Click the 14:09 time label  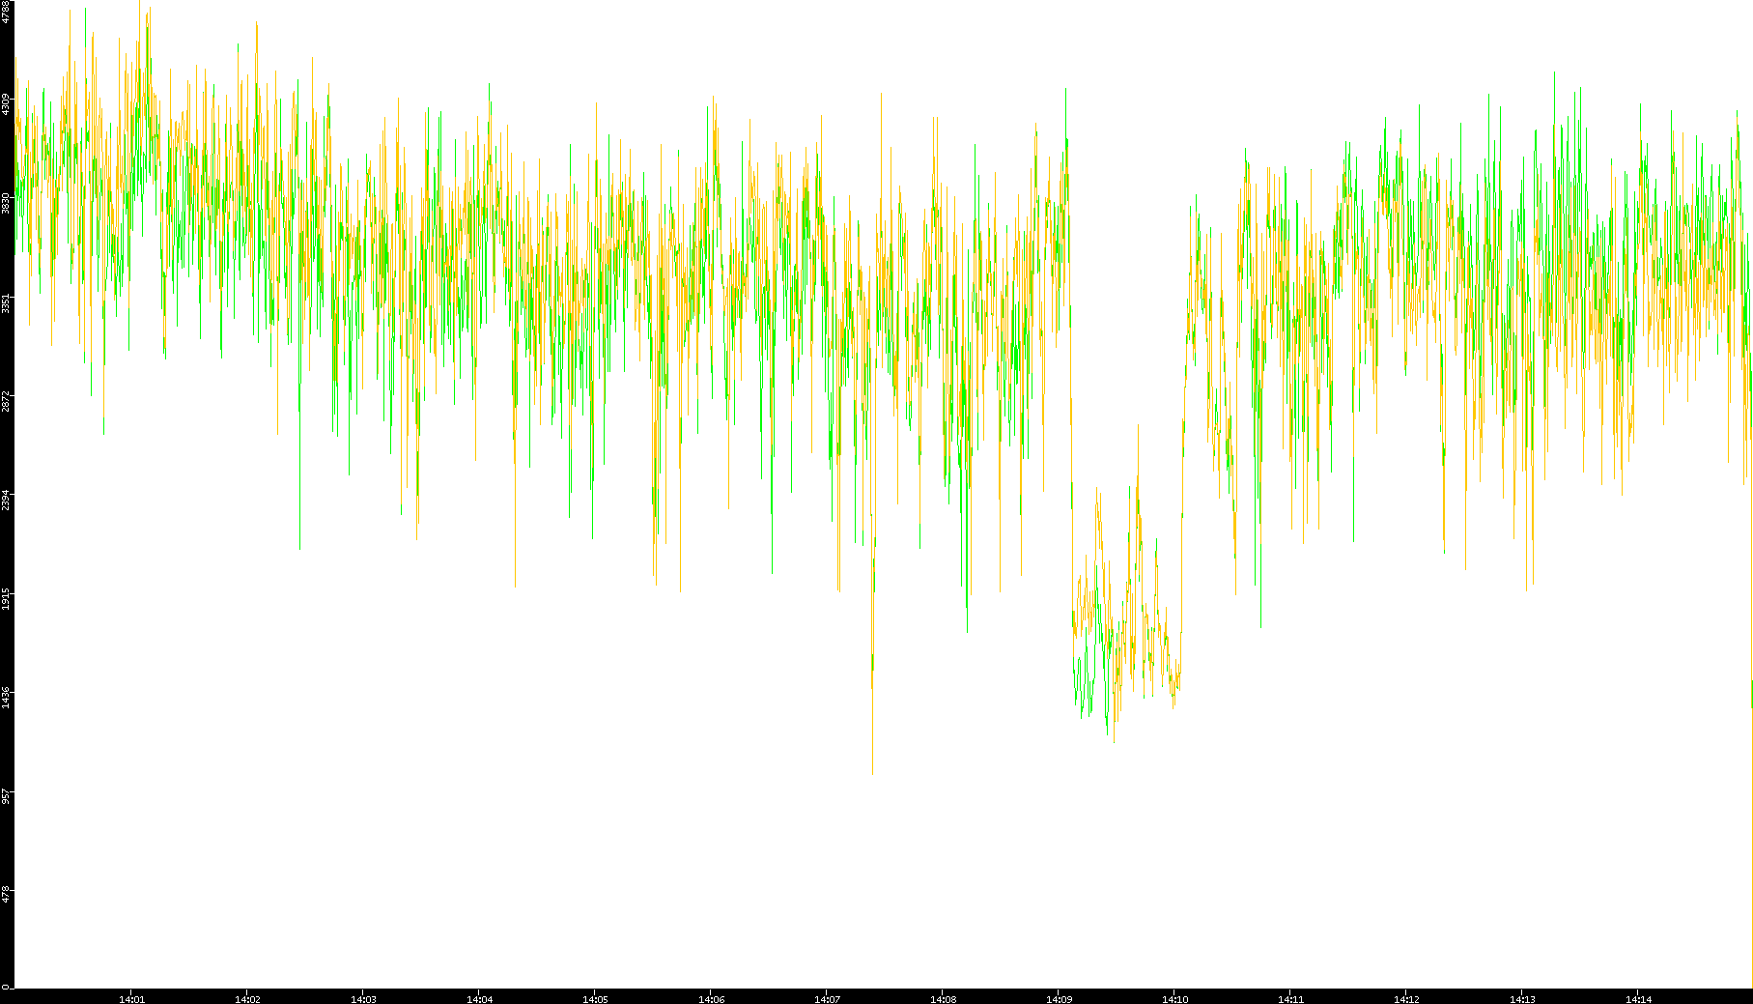[1059, 998]
